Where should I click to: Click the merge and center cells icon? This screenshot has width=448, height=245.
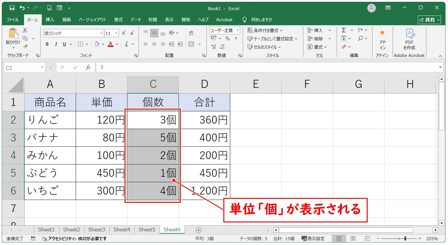pos(192,44)
